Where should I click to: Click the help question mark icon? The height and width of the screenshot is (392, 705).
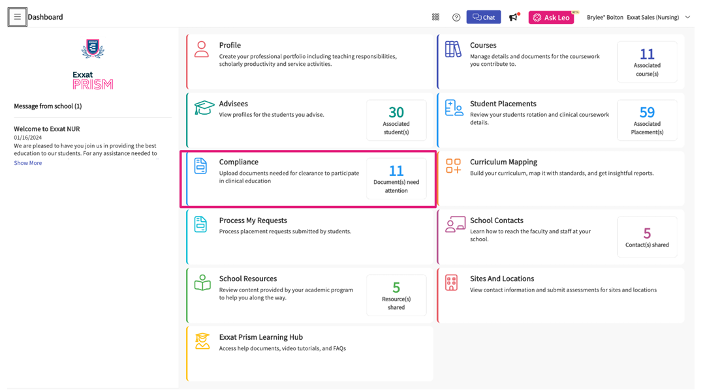(456, 18)
